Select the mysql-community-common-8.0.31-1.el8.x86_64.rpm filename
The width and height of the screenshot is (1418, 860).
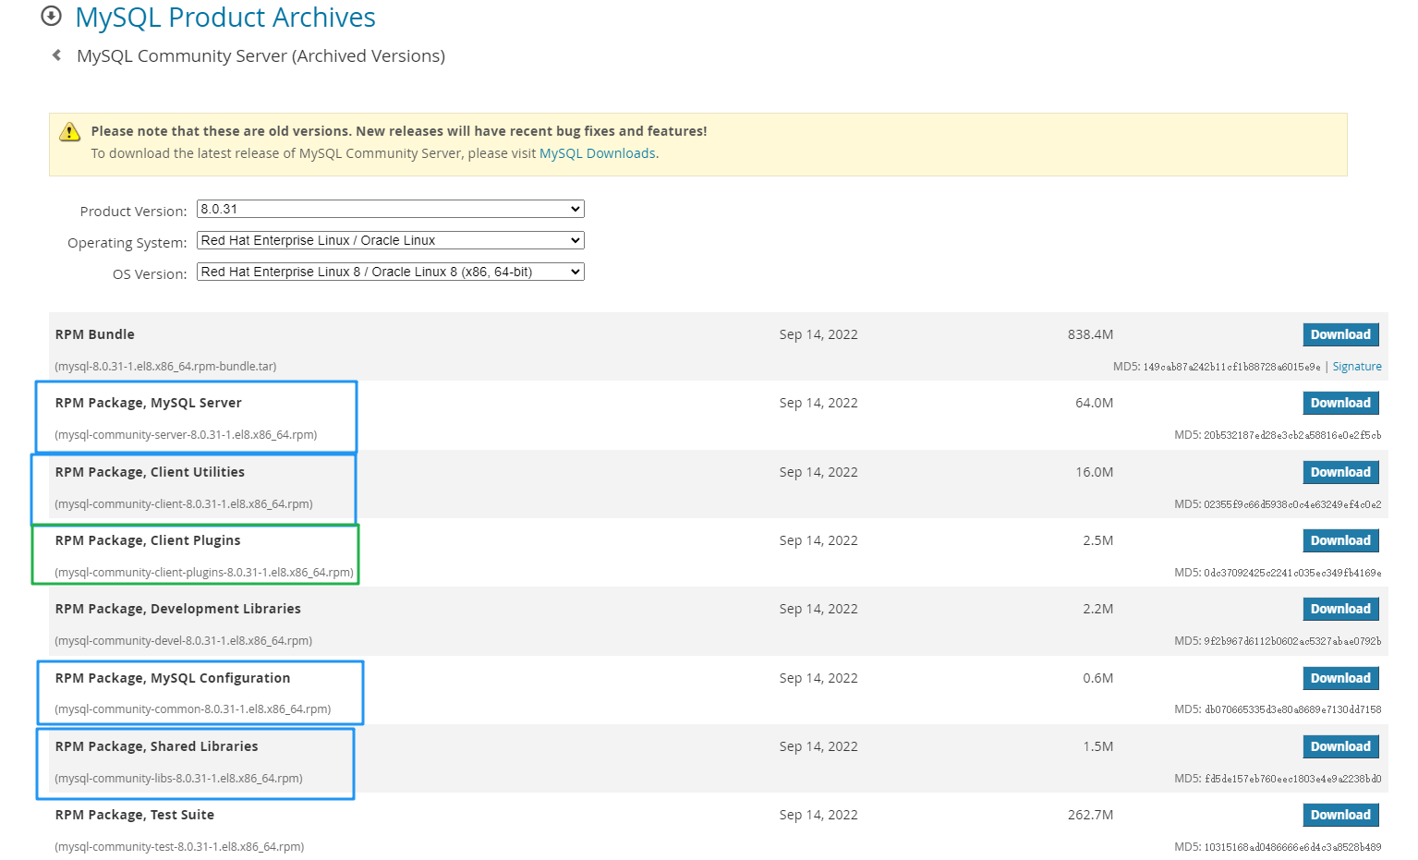pyautogui.click(x=193, y=709)
